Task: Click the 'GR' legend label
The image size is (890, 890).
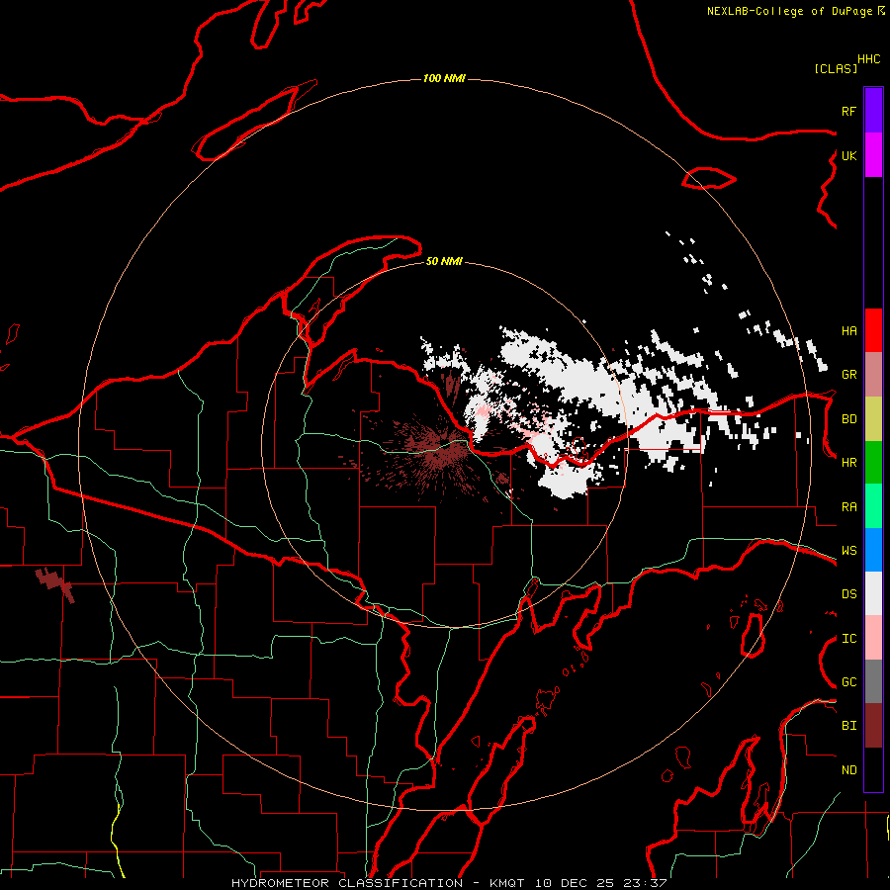Action: pyautogui.click(x=848, y=375)
